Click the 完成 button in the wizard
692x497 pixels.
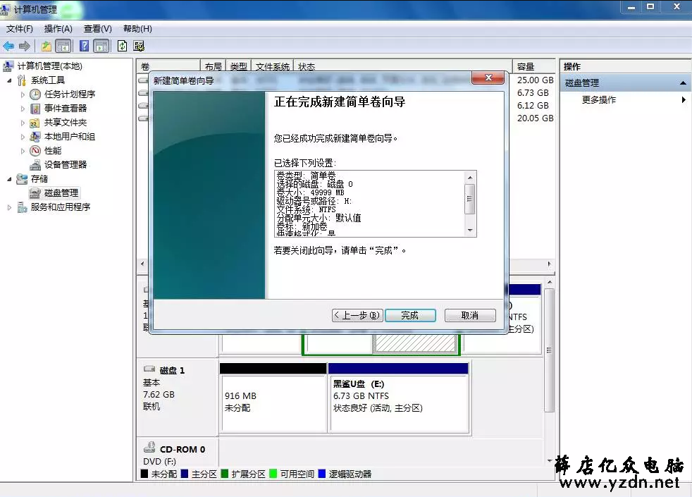410,316
